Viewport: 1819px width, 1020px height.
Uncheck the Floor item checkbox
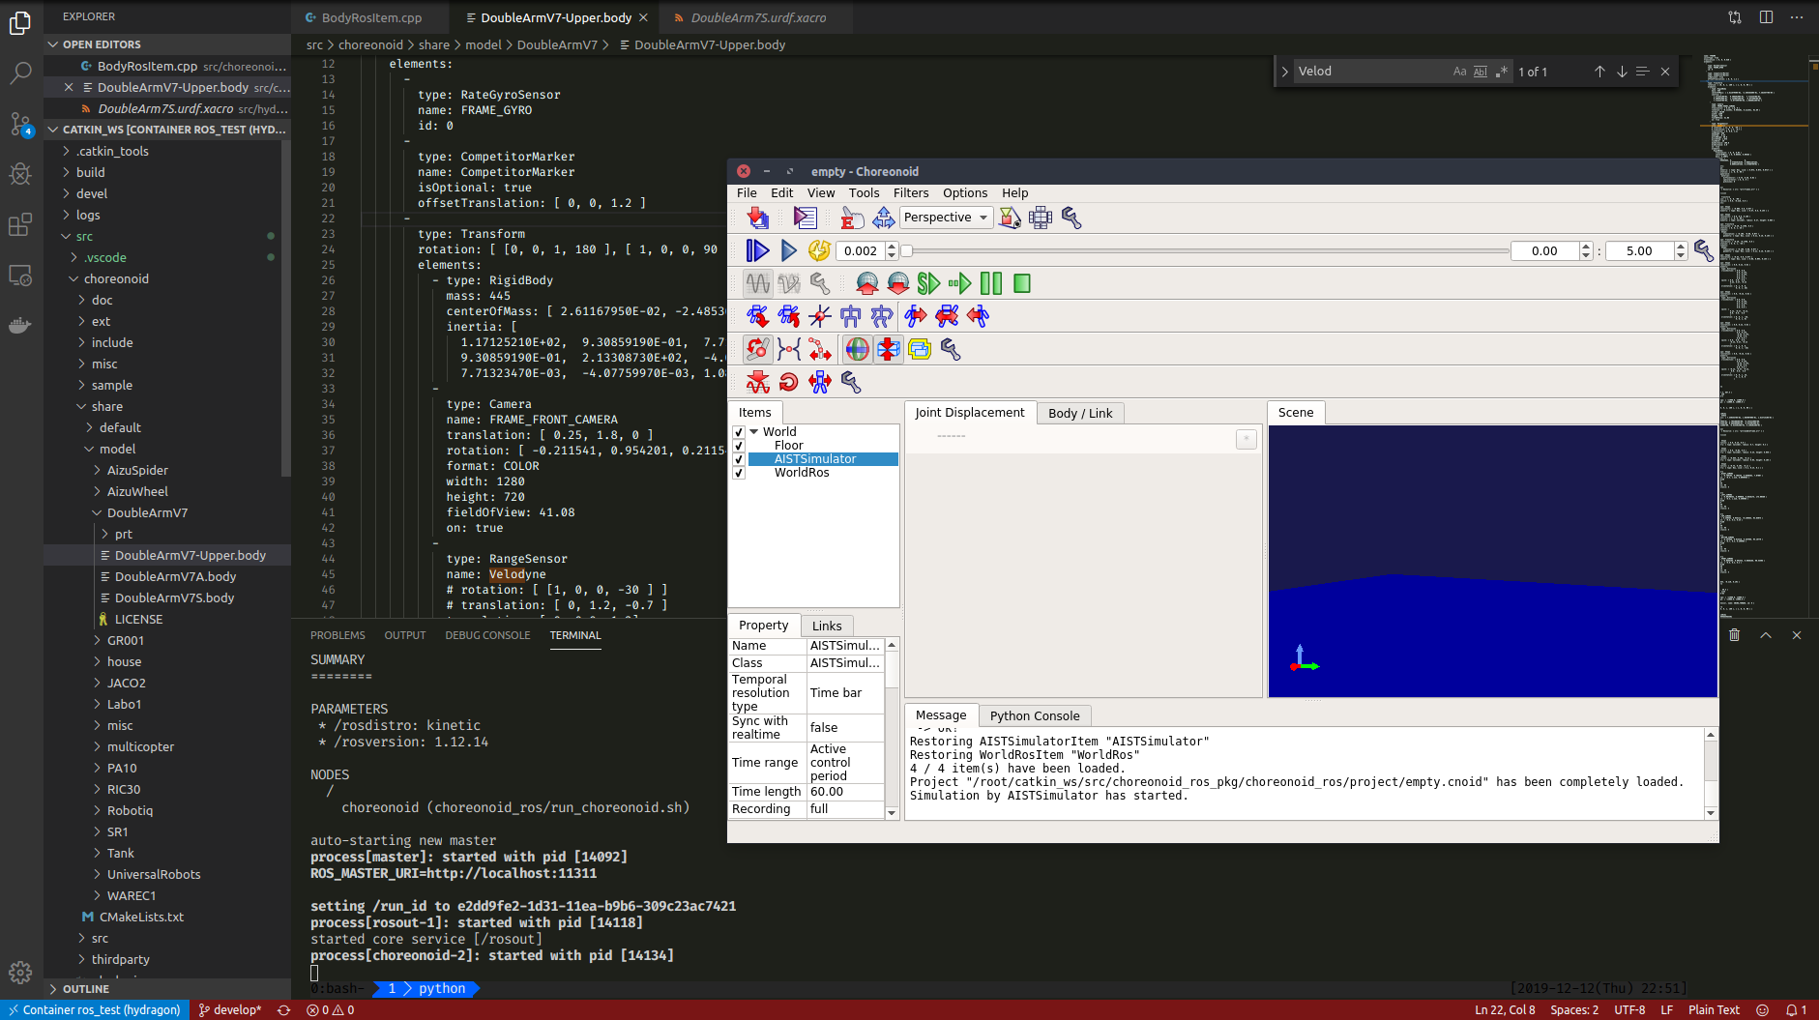click(739, 446)
